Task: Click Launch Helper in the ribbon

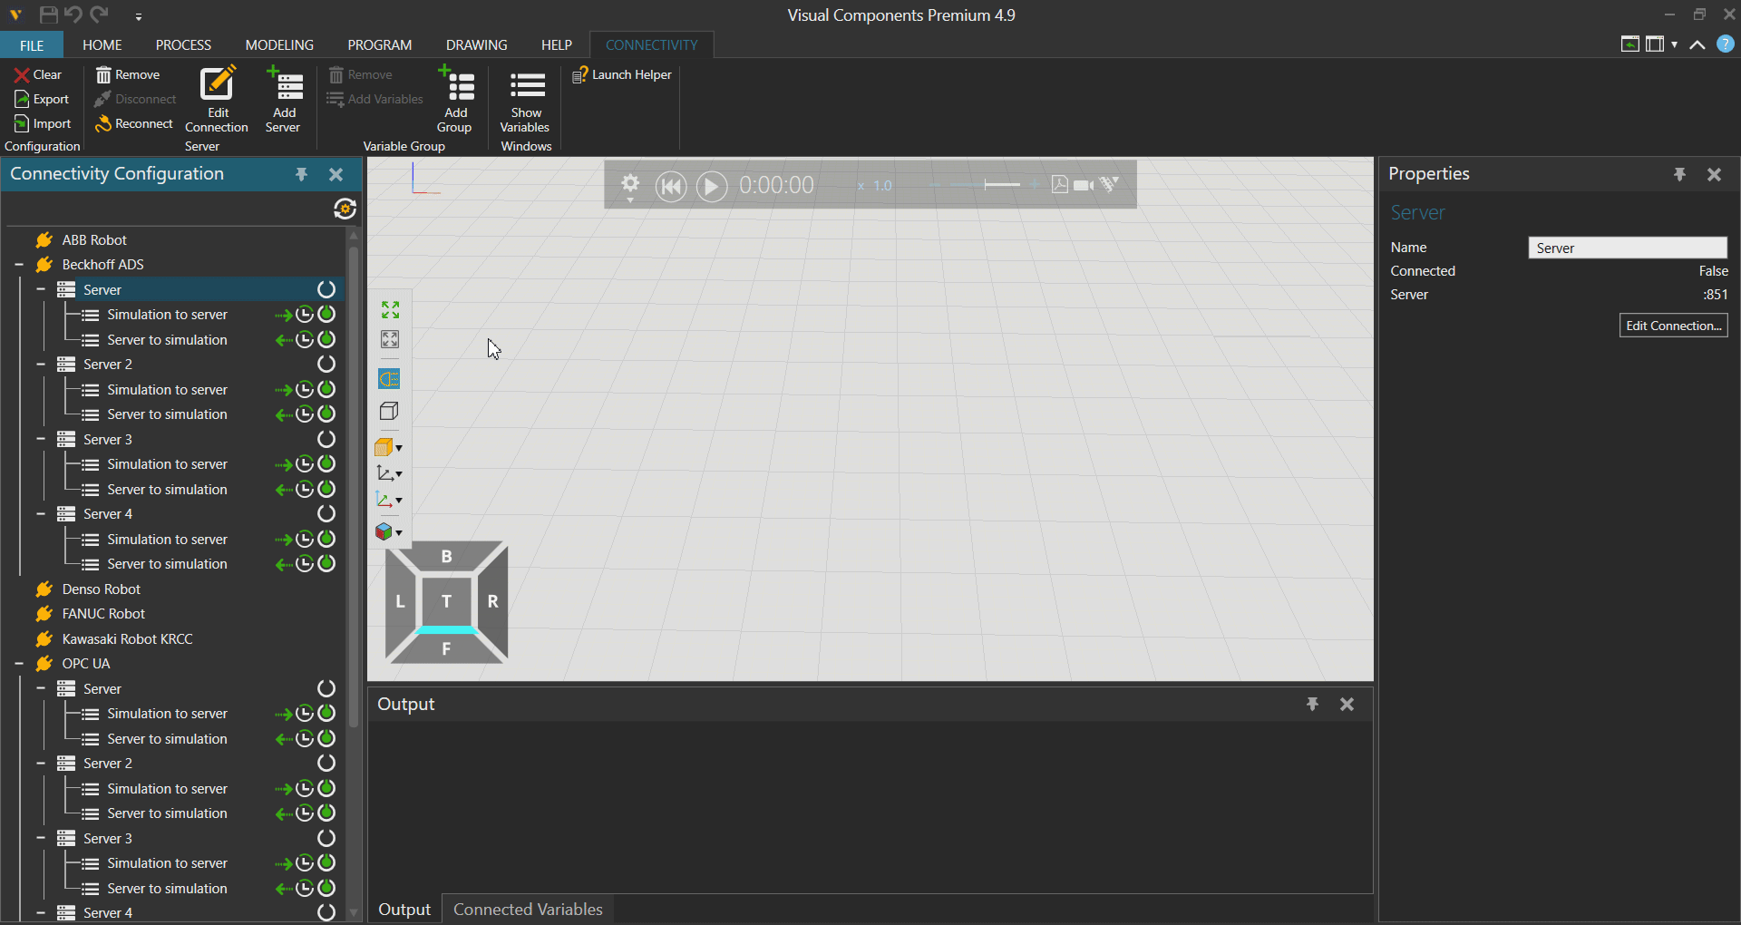Action: (622, 74)
